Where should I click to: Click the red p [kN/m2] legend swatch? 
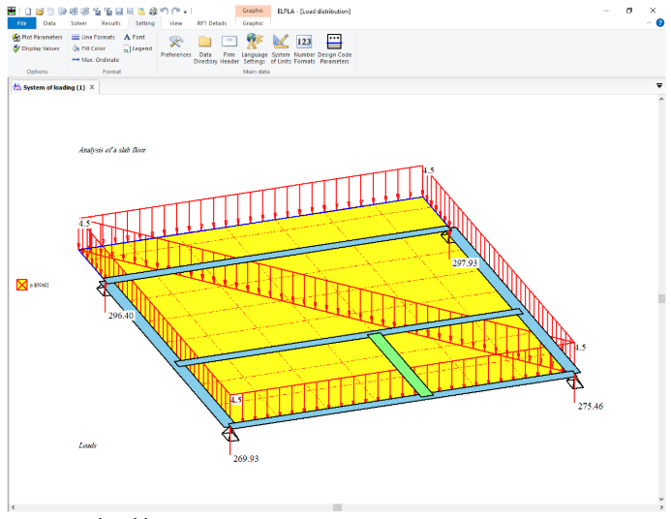pyautogui.click(x=22, y=285)
